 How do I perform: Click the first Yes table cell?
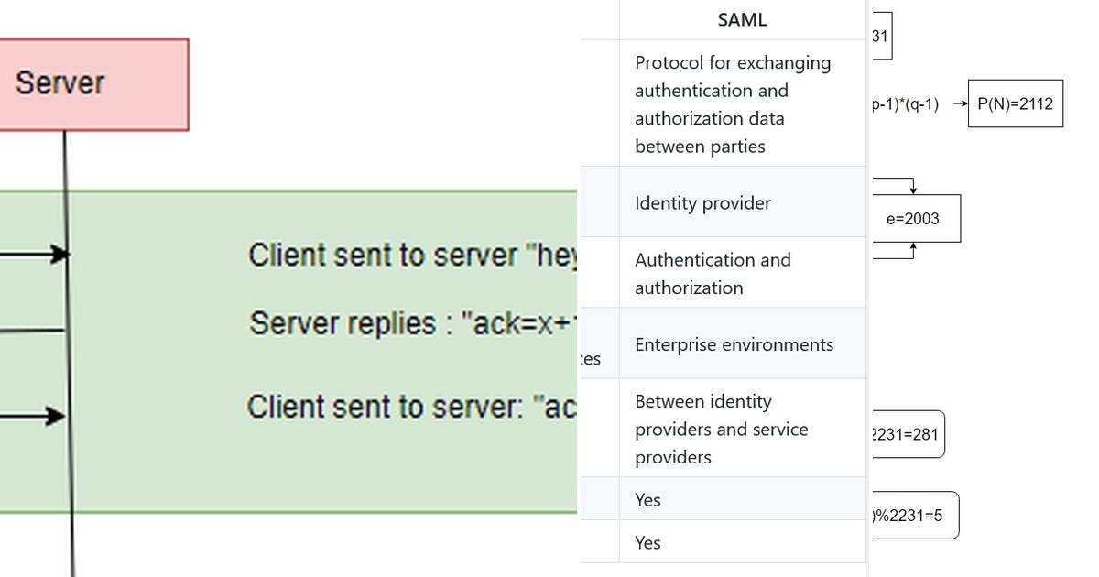click(x=742, y=499)
